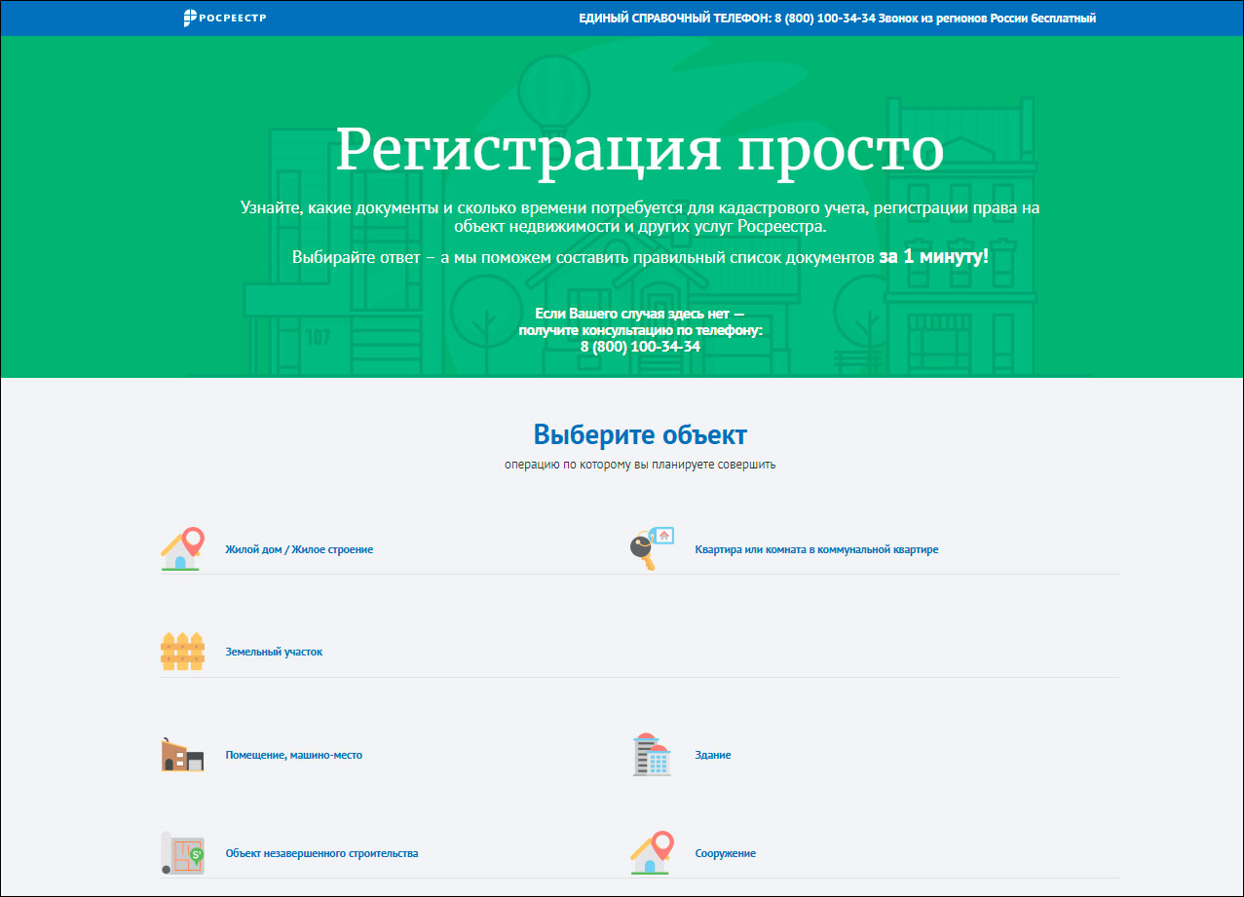Click the garage icon for Помещение, машино-место
Image resolution: width=1244 pixels, height=897 pixels.
(x=182, y=755)
